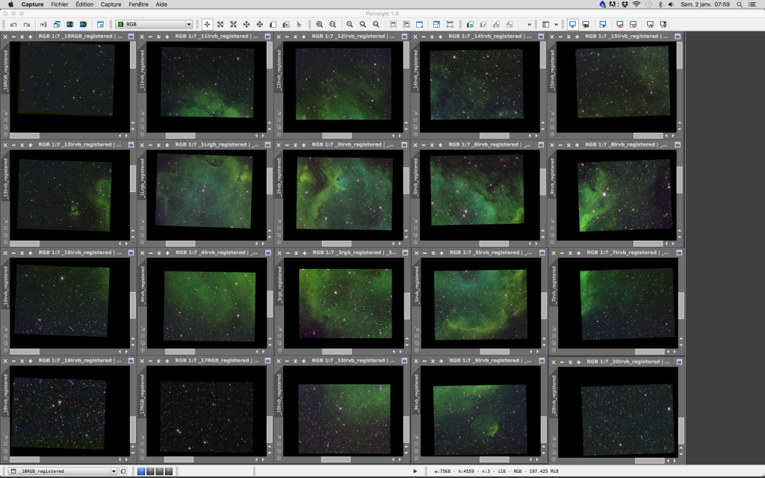Image resolution: width=765 pixels, height=478 pixels.
Task: Click the small window icon beside view selector
Action: (123, 471)
